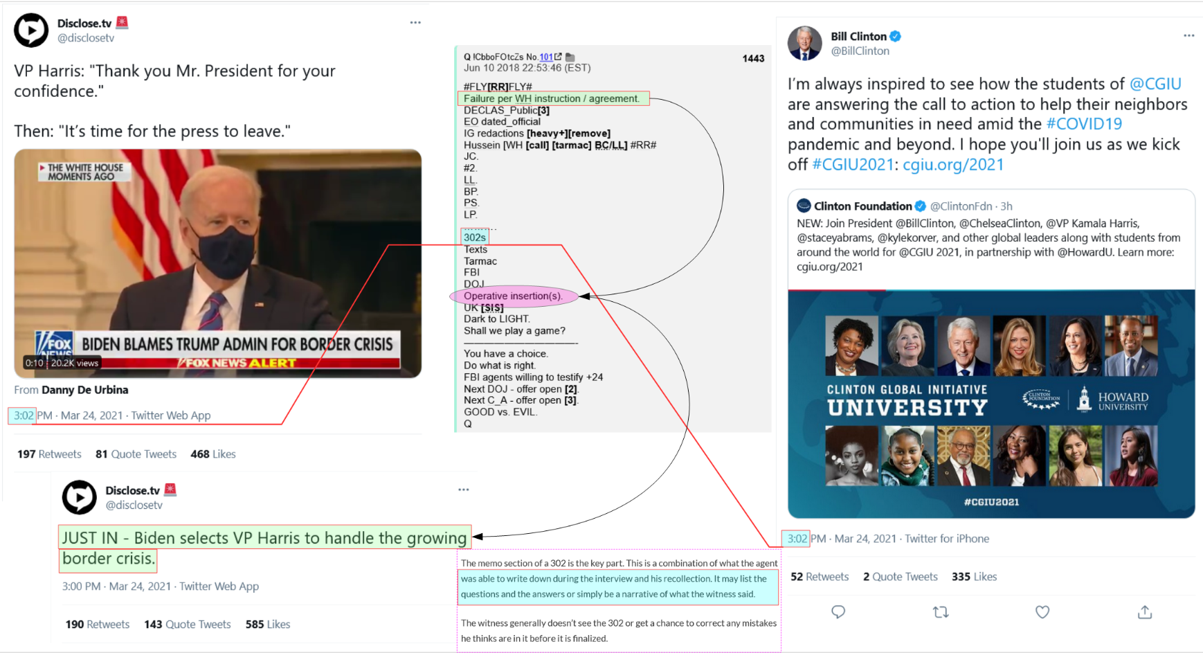Screen dimensions: 1203x653
Task: View 81 Quote Tweets on Harris tweet
Action: 136,454
